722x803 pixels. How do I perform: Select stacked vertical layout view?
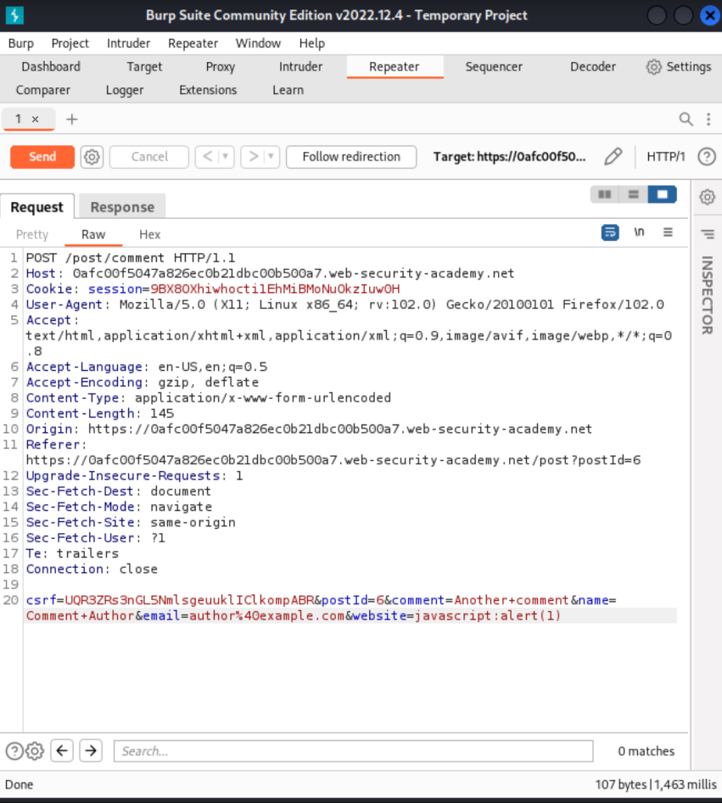[x=634, y=194]
